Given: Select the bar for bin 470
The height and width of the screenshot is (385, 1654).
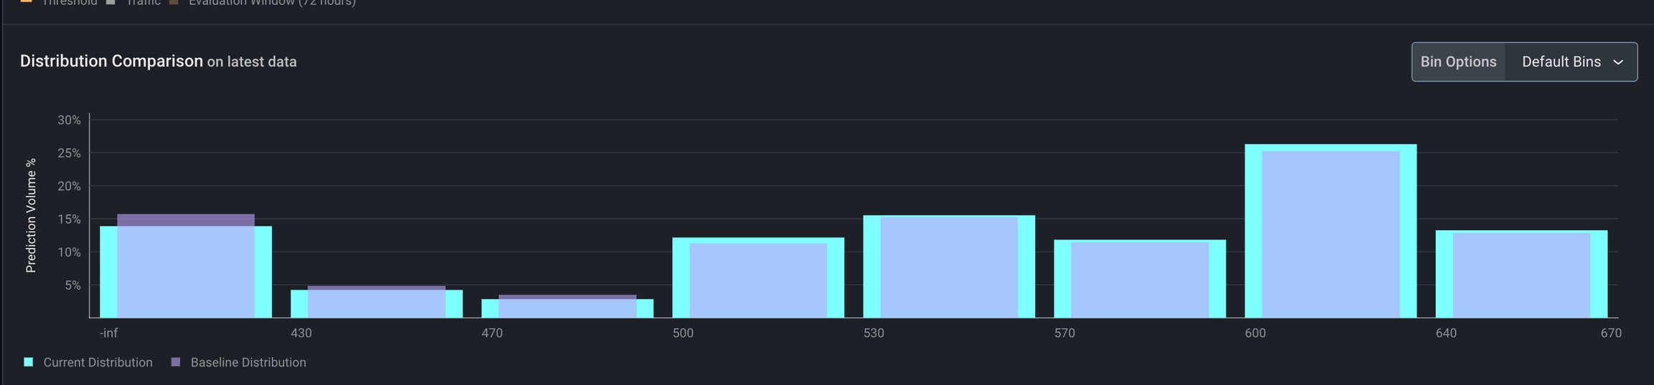Looking at the screenshot, I should click(567, 308).
